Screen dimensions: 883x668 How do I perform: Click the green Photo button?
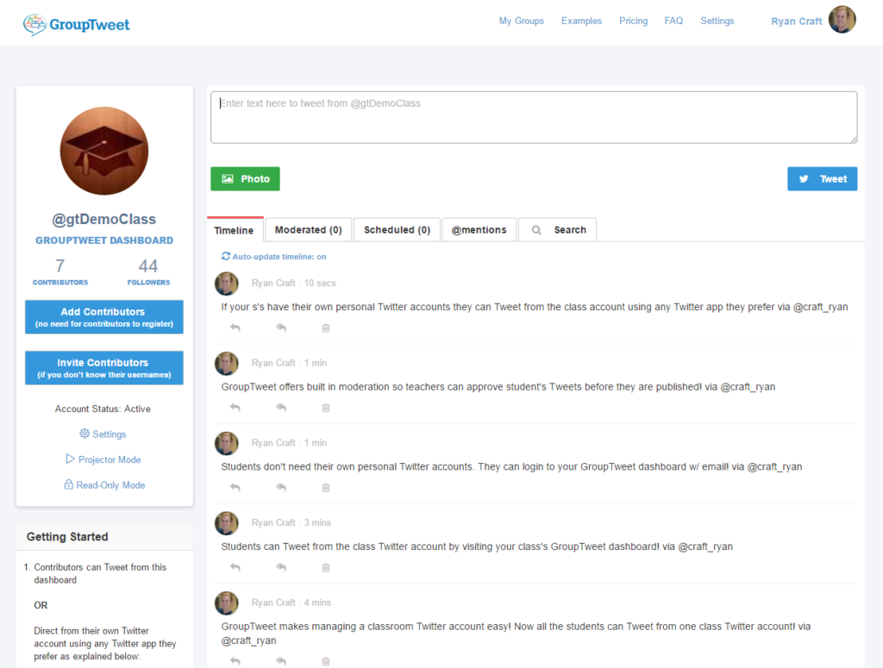click(245, 179)
